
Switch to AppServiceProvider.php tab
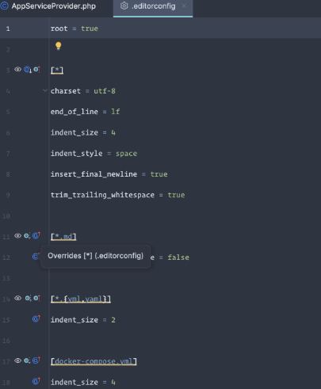point(54,6)
